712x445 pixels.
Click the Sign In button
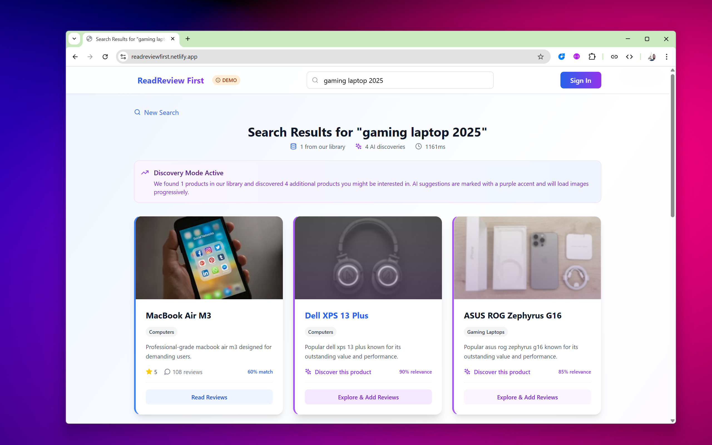[x=580, y=80]
